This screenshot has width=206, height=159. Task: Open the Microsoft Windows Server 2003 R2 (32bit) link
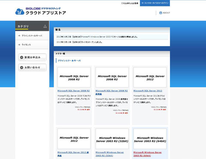pos(110,154)
